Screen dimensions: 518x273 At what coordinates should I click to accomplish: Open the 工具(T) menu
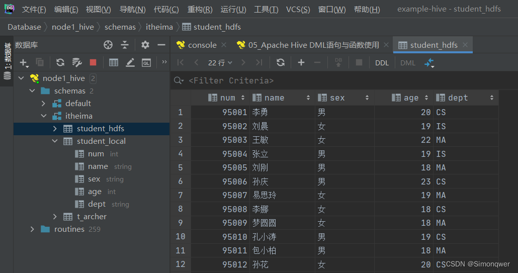pos(266,10)
